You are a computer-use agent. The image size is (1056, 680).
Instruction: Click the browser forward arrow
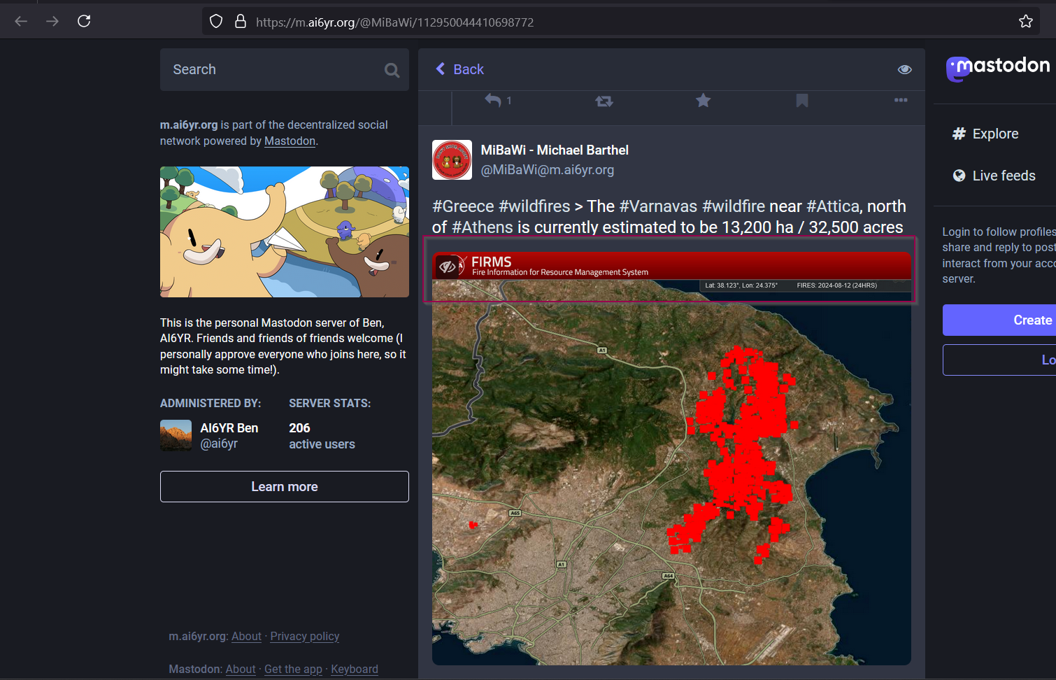(x=52, y=21)
